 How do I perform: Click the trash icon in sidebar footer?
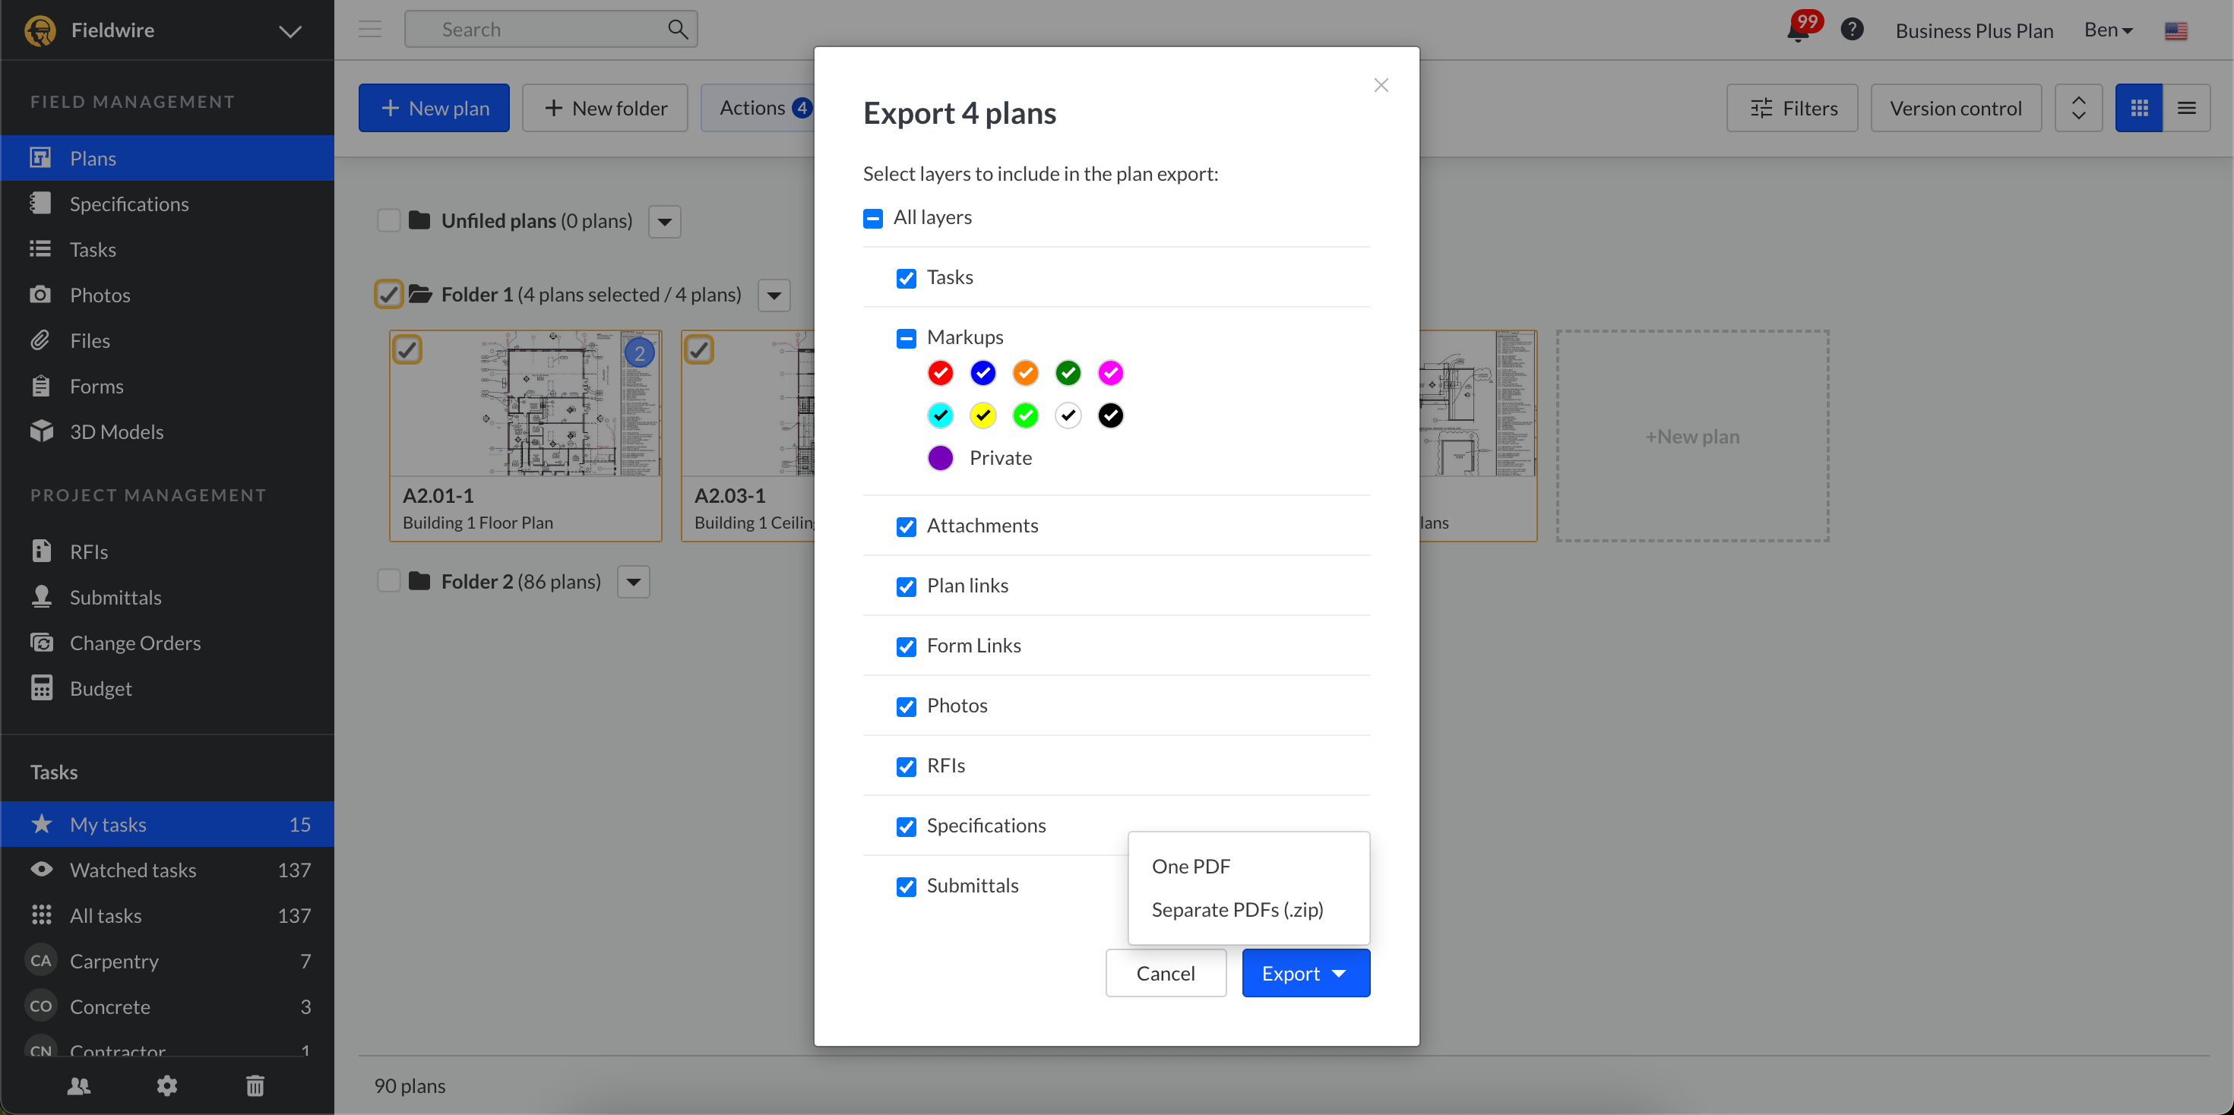click(x=255, y=1085)
